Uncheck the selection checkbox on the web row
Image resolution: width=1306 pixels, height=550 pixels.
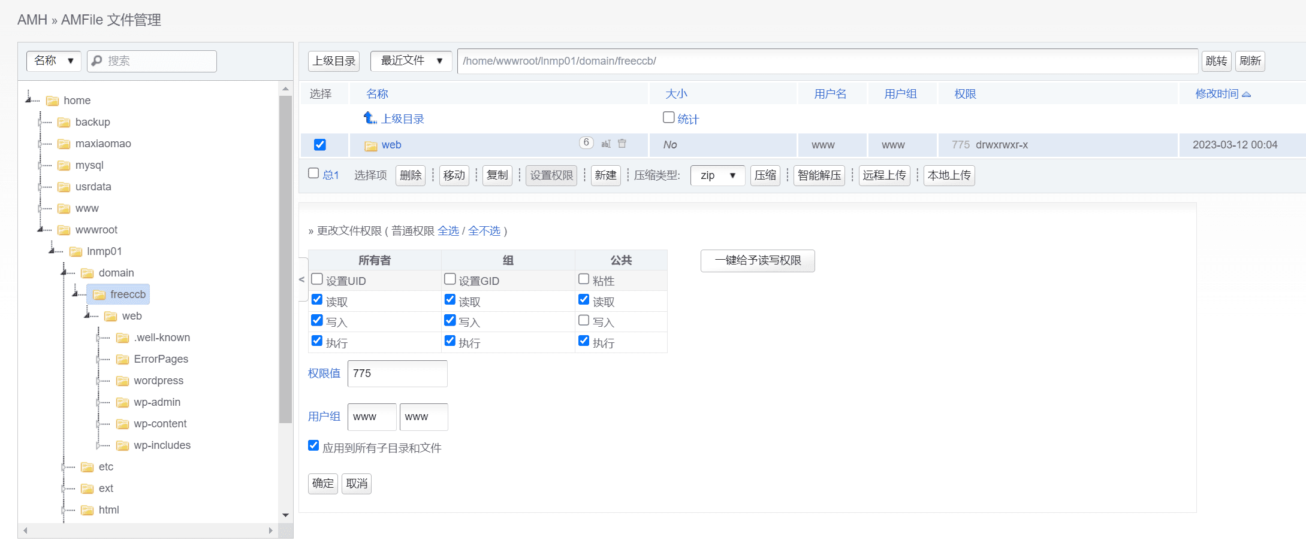point(319,144)
